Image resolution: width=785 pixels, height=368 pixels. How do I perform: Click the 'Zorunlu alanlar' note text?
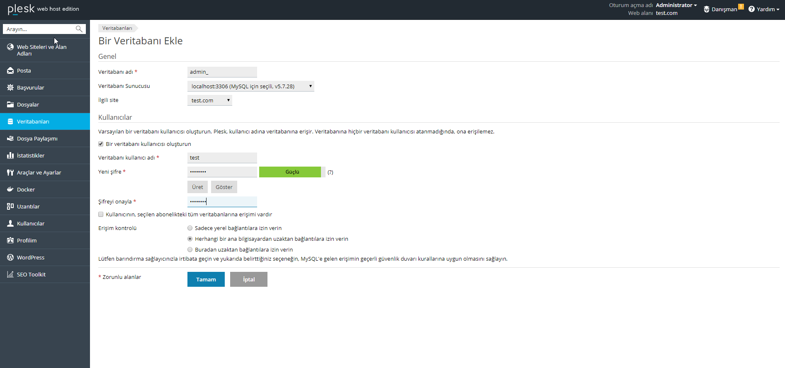click(x=122, y=277)
